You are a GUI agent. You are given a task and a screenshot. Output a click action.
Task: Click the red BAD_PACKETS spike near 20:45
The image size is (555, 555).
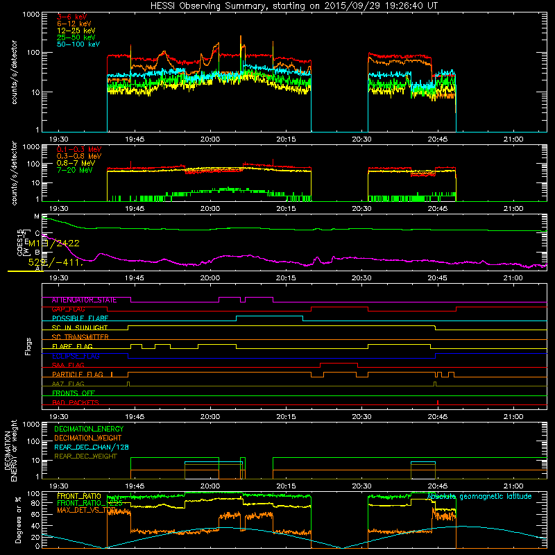438,402
